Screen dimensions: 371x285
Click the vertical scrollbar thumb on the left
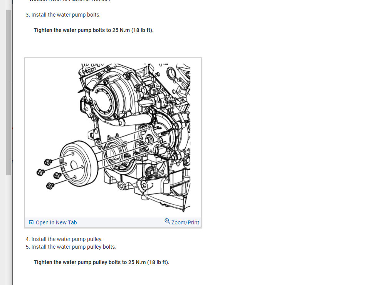[9, 92]
